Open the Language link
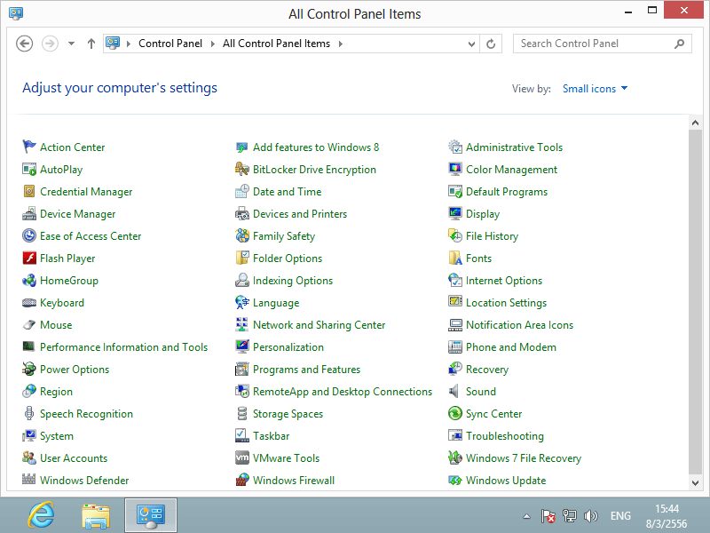The image size is (710, 533). pos(276,303)
